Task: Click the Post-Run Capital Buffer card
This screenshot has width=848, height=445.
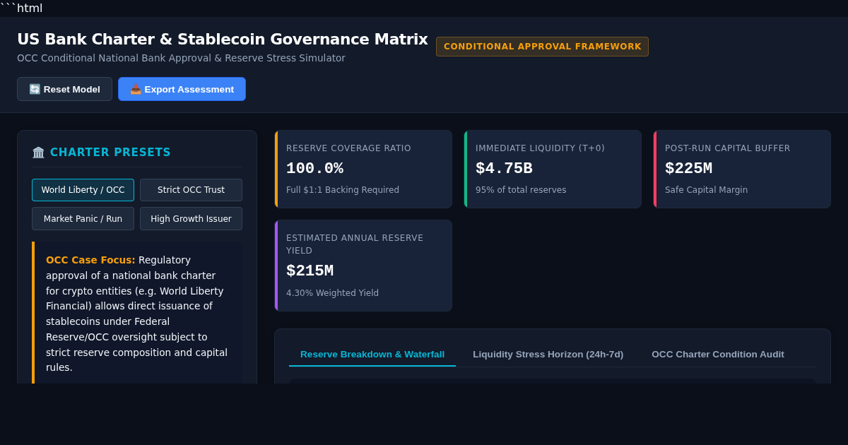Action: pyautogui.click(x=742, y=170)
